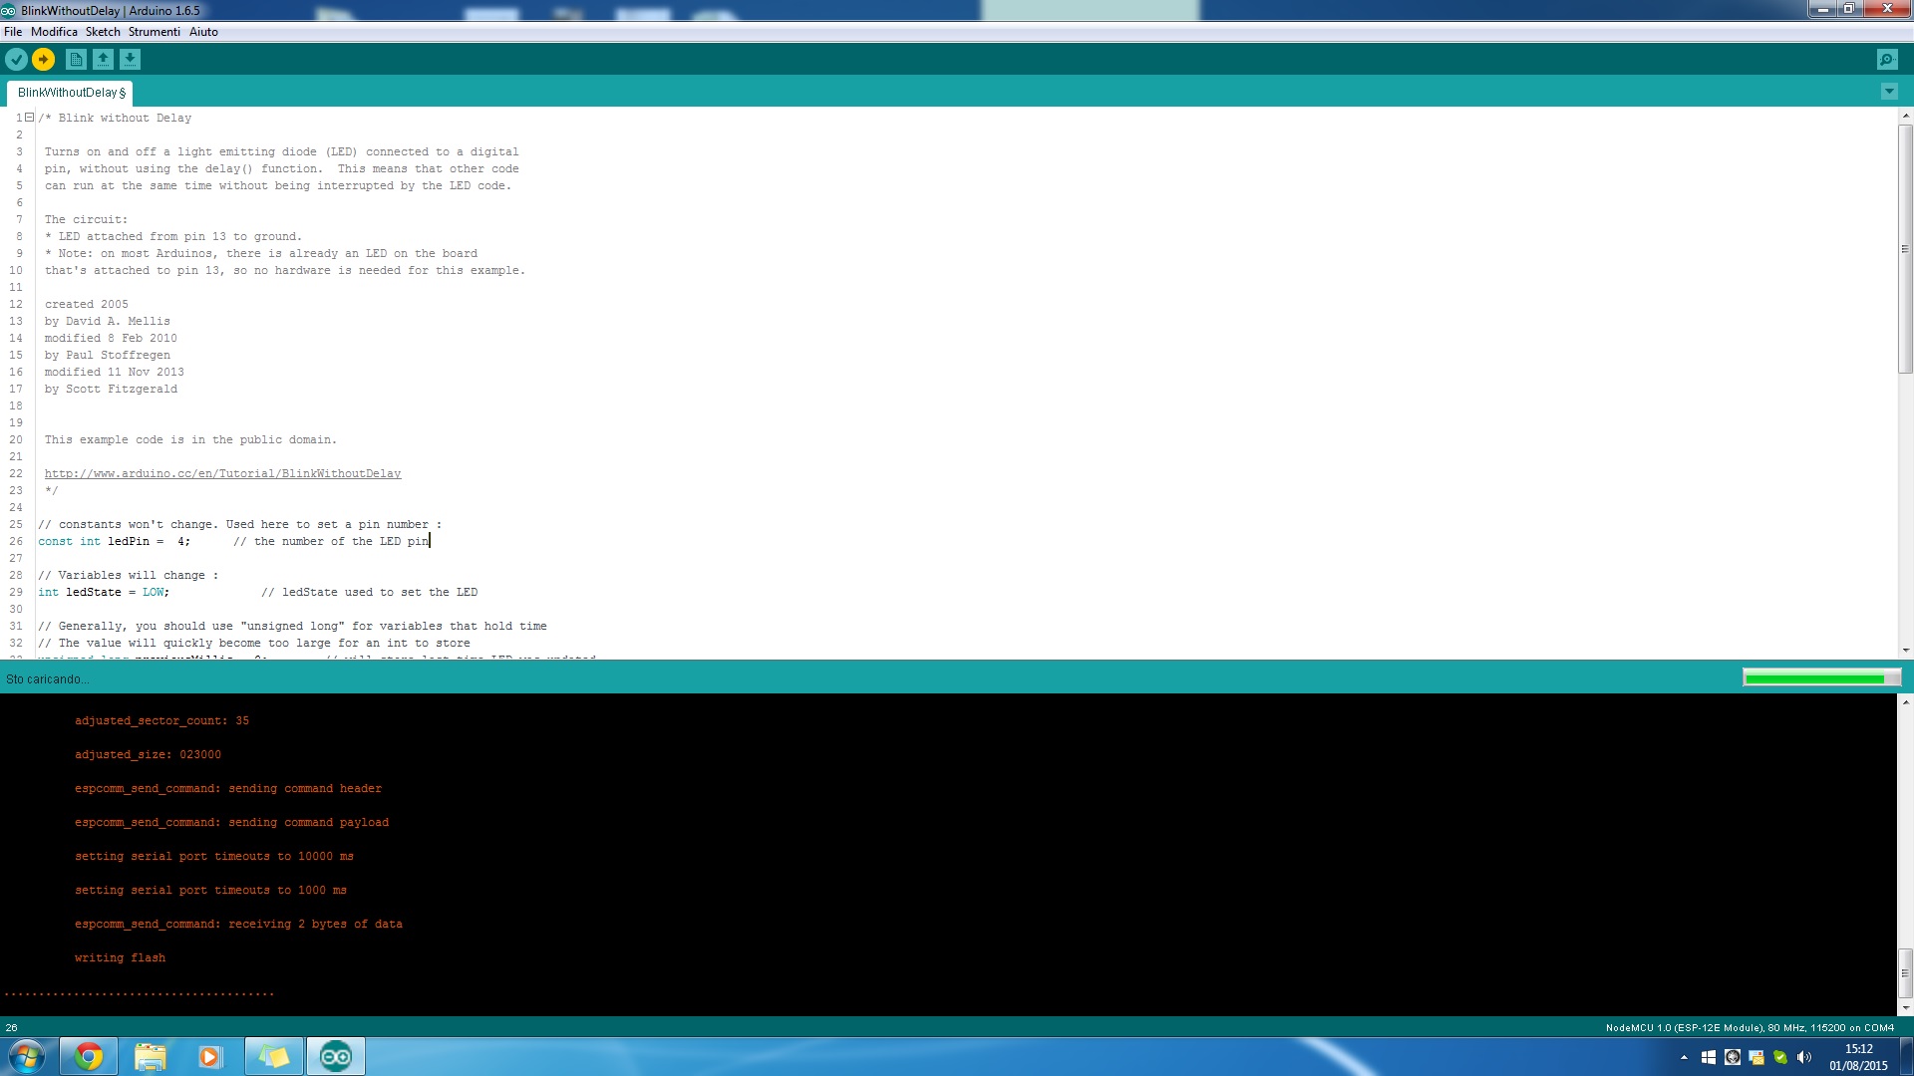Open Google Chrome from the taskbar

(x=89, y=1056)
